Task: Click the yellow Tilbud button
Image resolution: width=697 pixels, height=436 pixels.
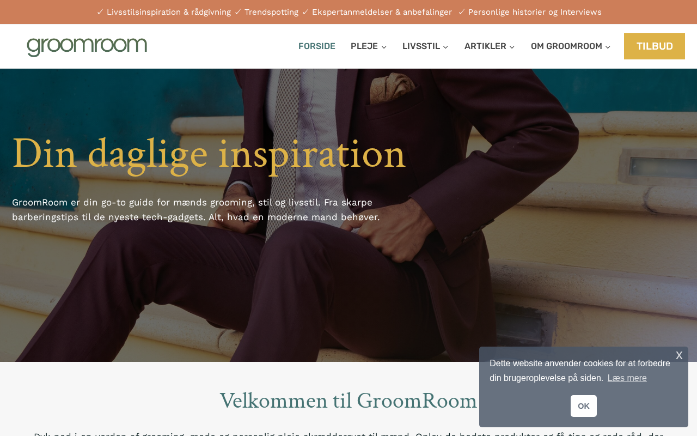Action: pyautogui.click(x=655, y=46)
